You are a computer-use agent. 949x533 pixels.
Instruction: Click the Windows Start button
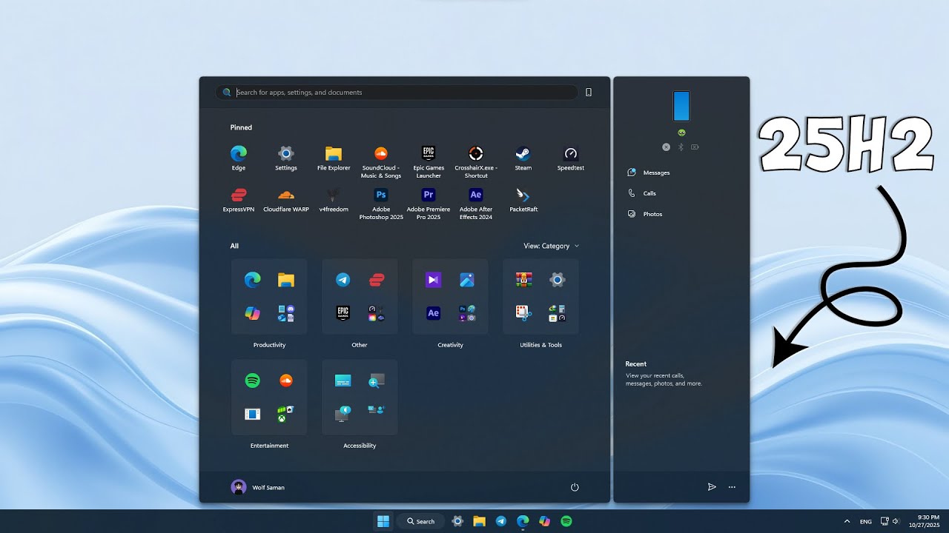(x=383, y=521)
